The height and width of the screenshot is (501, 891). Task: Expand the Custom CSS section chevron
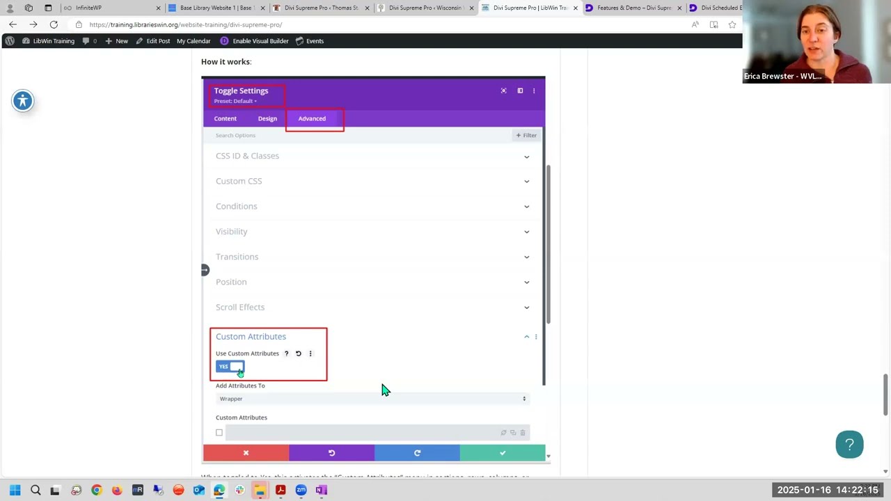coord(526,182)
